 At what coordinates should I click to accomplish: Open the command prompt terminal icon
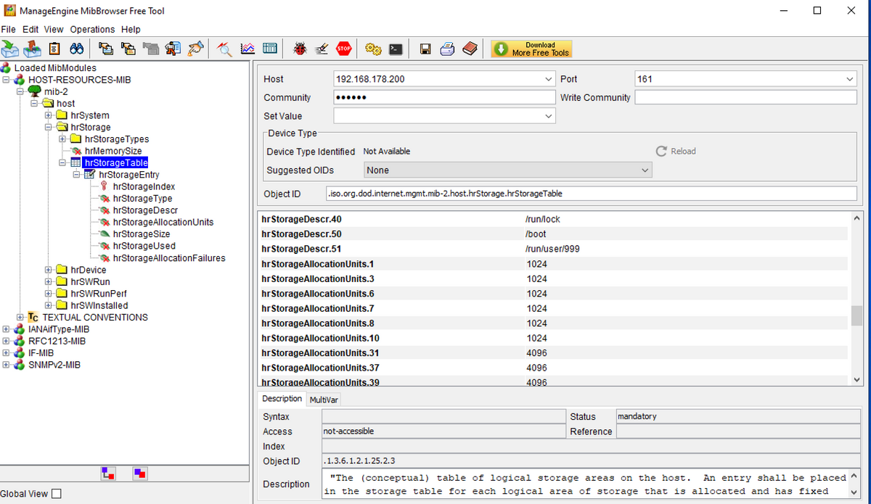(396, 49)
